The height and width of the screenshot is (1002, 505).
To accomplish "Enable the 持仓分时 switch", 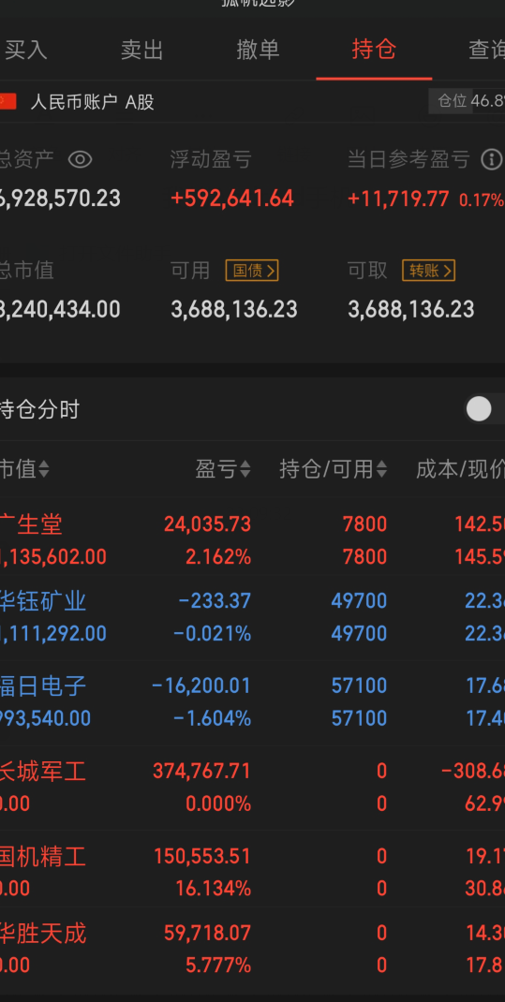I will pos(484,409).
